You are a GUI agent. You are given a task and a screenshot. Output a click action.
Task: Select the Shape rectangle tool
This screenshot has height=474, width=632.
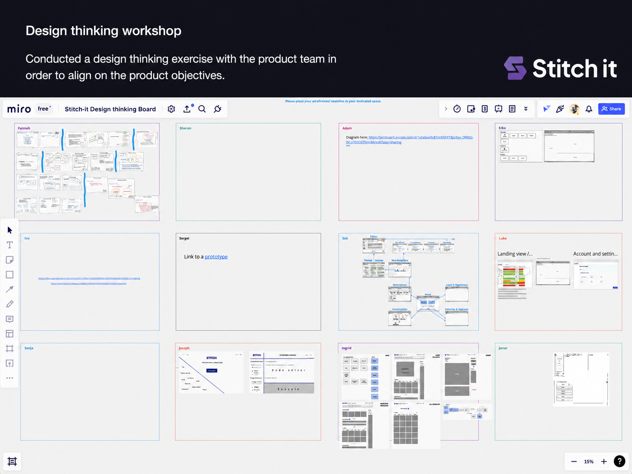(10, 275)
